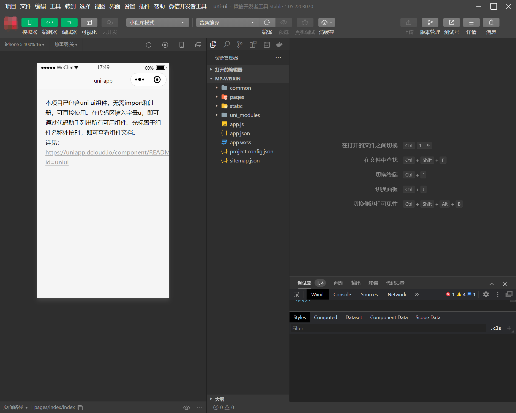Collapse the debugger panel with up chevron
This screenshot has height=413, width=516.
pos(492,284)
